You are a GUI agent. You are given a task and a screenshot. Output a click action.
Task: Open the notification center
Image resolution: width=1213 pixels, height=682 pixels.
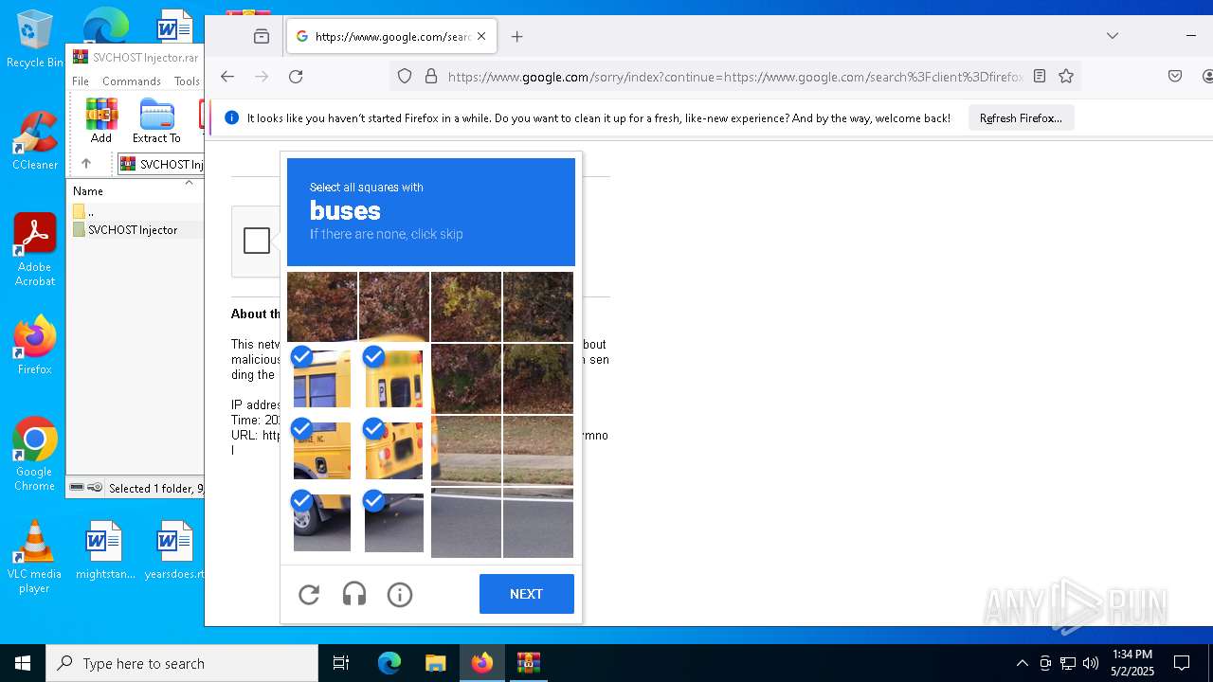pyautogui.click(x=1182, y=663)
